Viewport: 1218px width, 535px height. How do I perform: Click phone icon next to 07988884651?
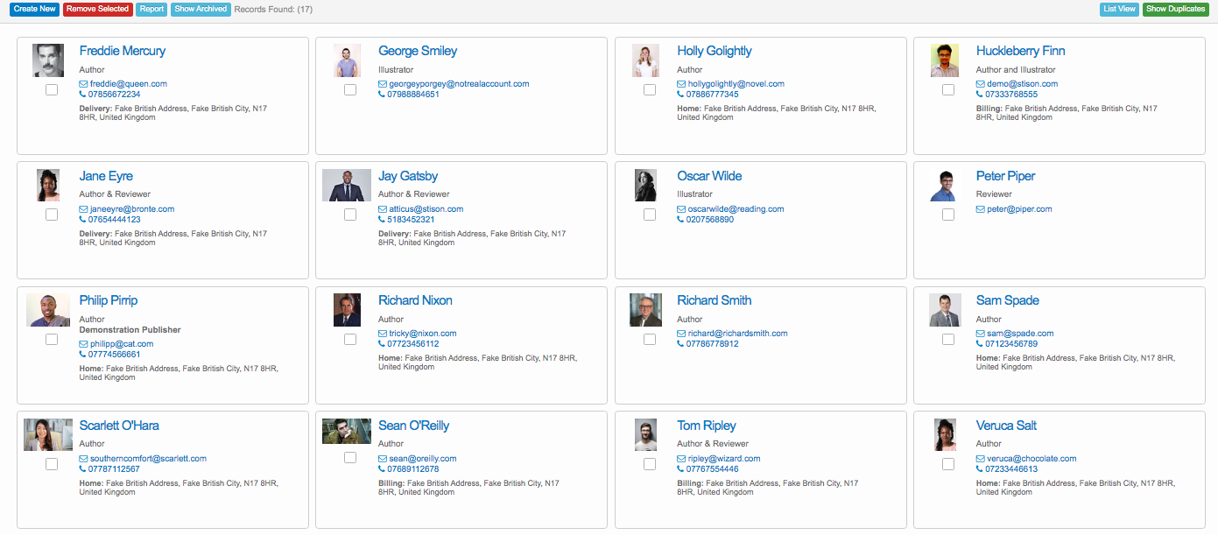click(x=382, y=95)
